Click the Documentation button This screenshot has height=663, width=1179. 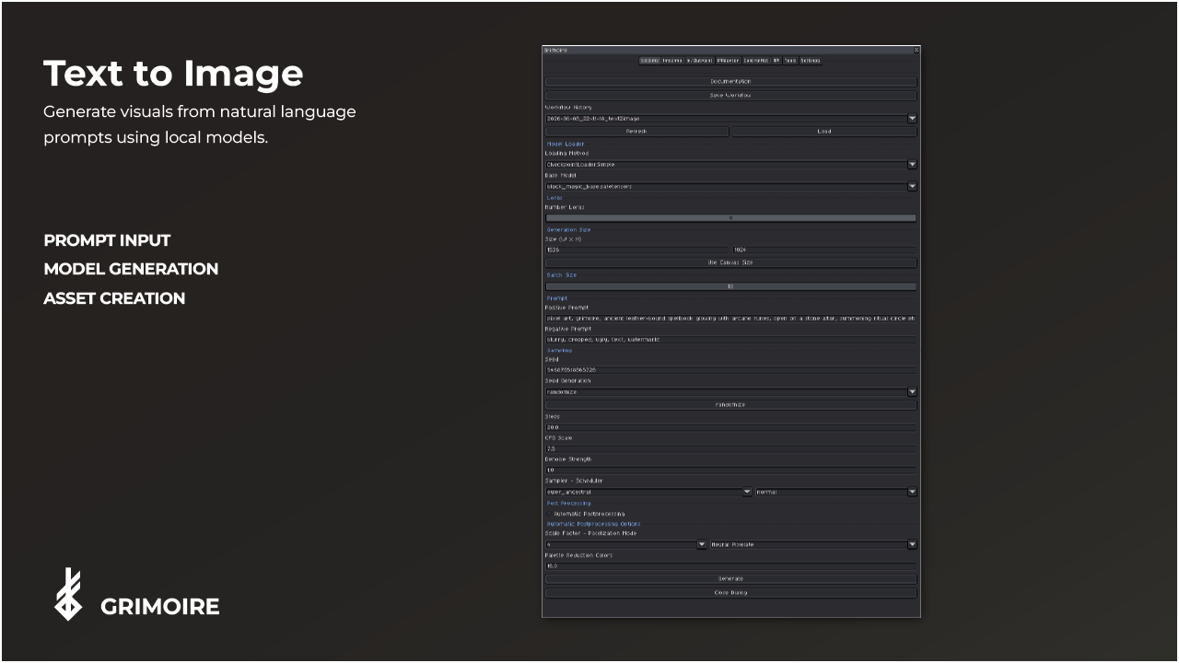(x=731, y=82)
